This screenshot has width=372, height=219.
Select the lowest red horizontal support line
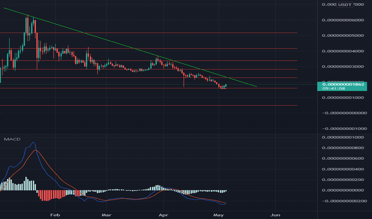(148, 106)
